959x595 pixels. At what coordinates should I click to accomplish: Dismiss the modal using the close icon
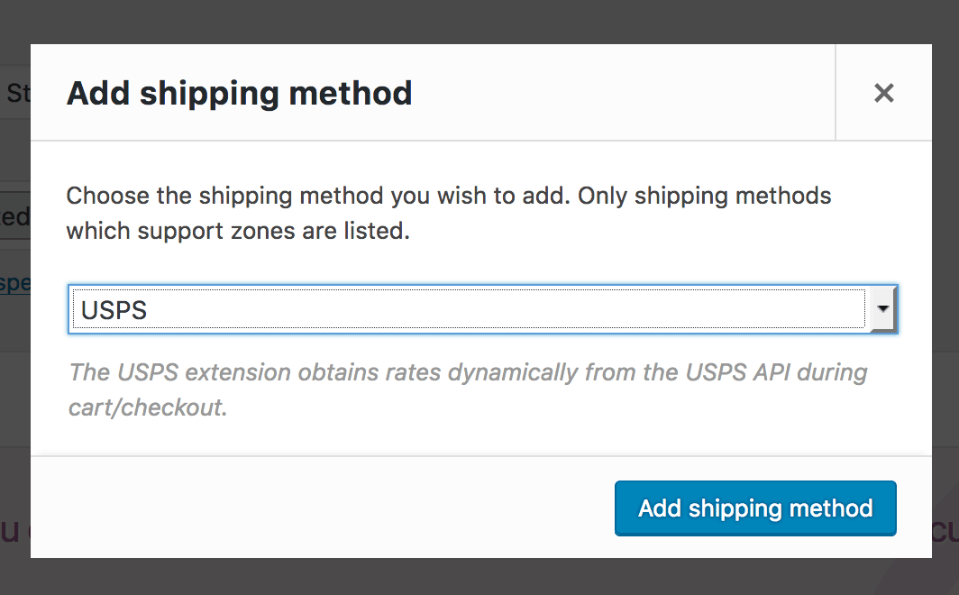tap(883, 93)
